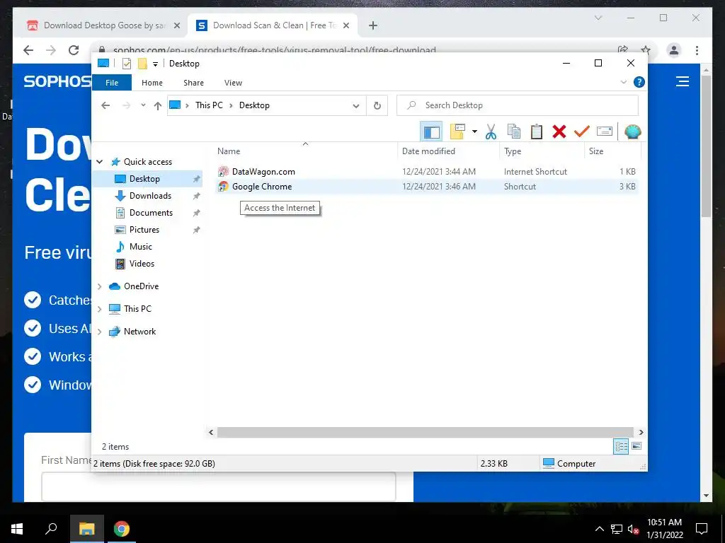Click the New folder icon in title bar

point(142,64)
